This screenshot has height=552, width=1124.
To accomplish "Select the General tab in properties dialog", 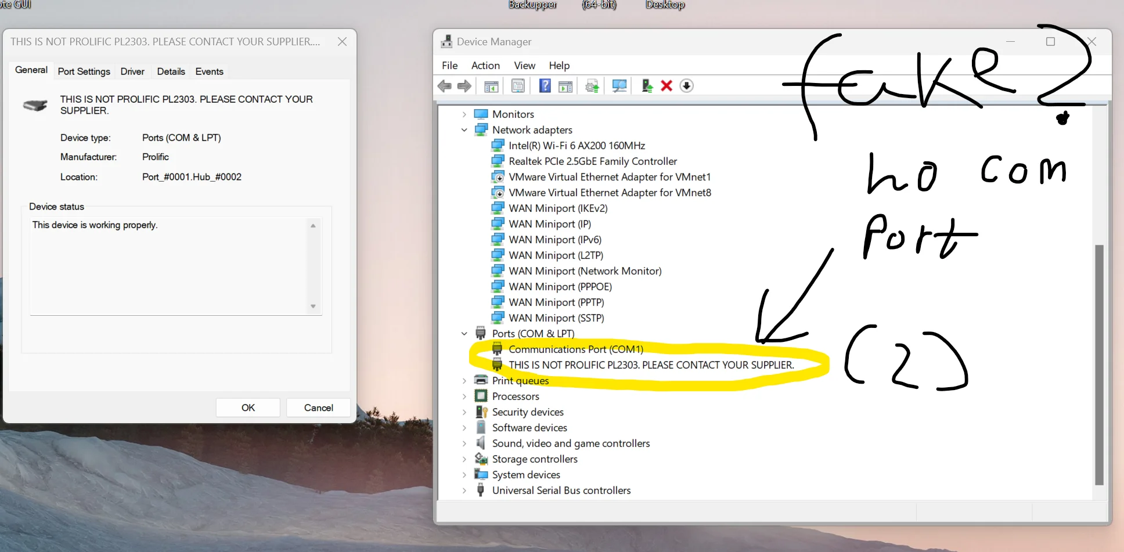I will (x=31, y=70).
